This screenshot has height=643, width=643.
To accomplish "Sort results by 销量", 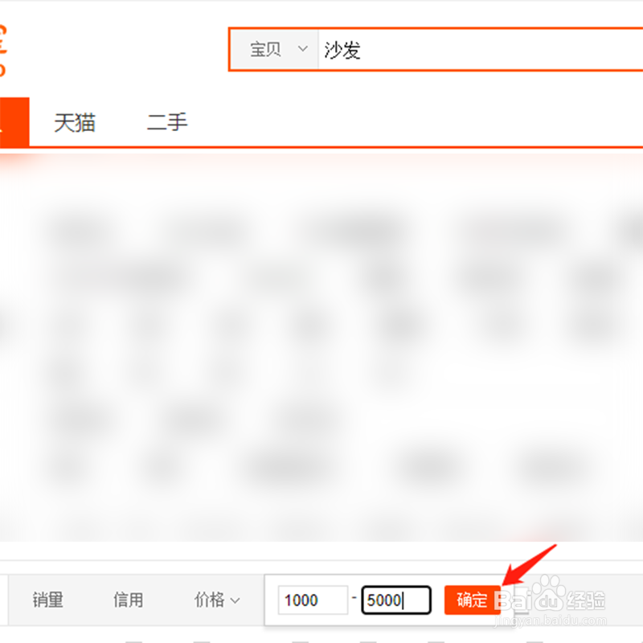I will click(x=48, y=600).
